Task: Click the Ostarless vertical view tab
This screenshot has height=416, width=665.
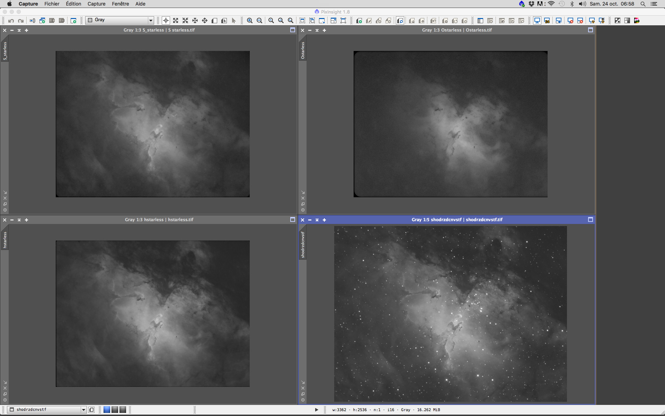Action: 303,51
